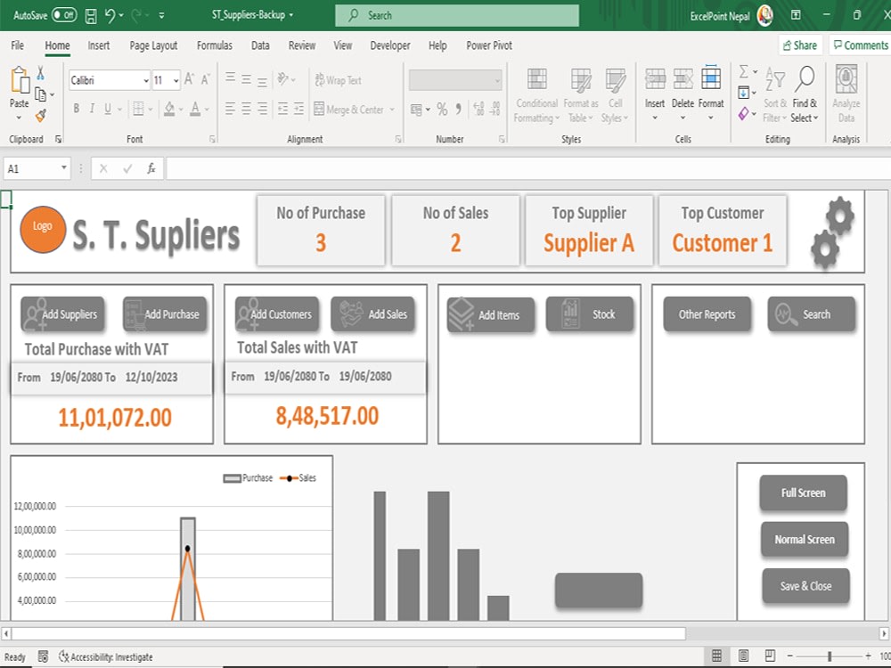
Task: Click the Cut scissors icon
Action: click(40, 73)
